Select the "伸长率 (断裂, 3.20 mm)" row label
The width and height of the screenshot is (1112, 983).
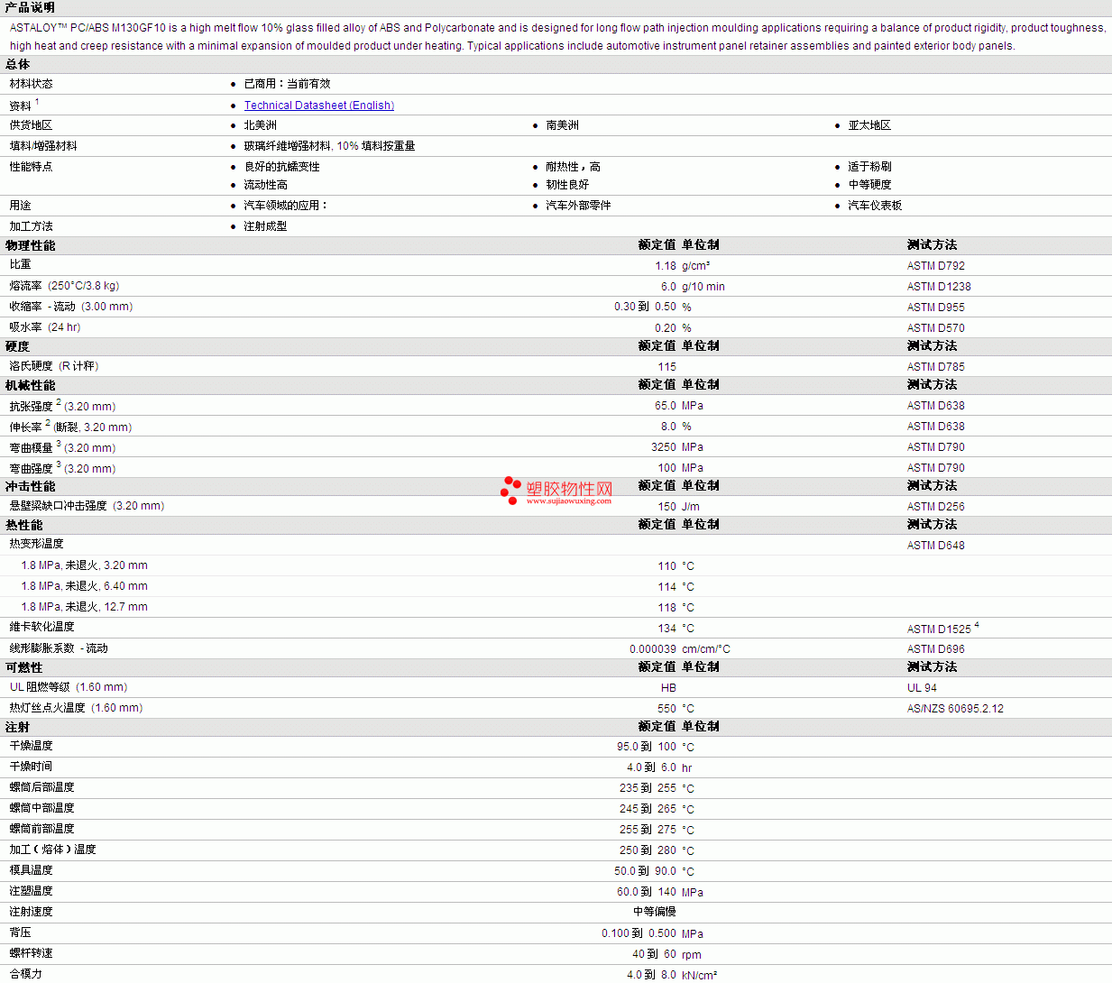click(x=70, y=427)
